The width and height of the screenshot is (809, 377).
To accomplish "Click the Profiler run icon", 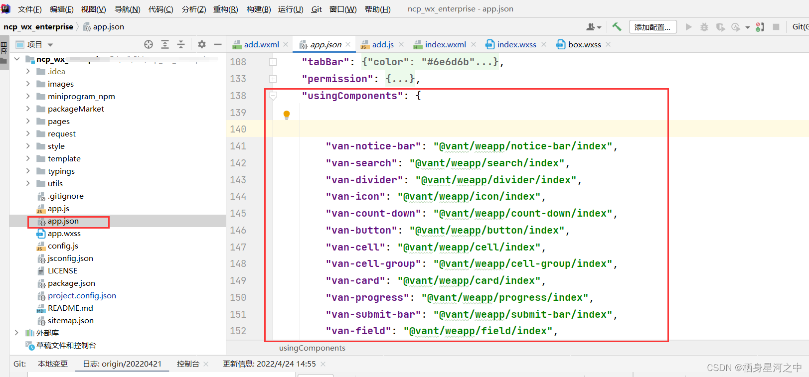I will [736, 27].
